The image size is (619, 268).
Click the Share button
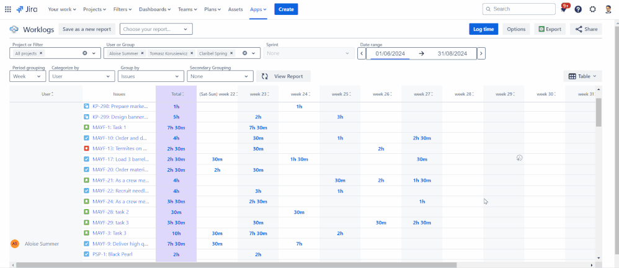pos(586,29)
